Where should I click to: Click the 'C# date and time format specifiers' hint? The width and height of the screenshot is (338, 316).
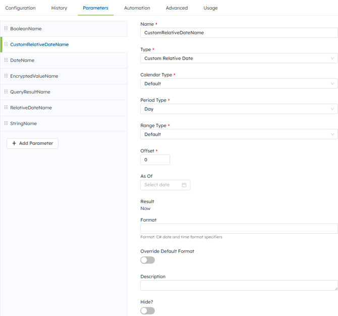click(x=189, y=237)
